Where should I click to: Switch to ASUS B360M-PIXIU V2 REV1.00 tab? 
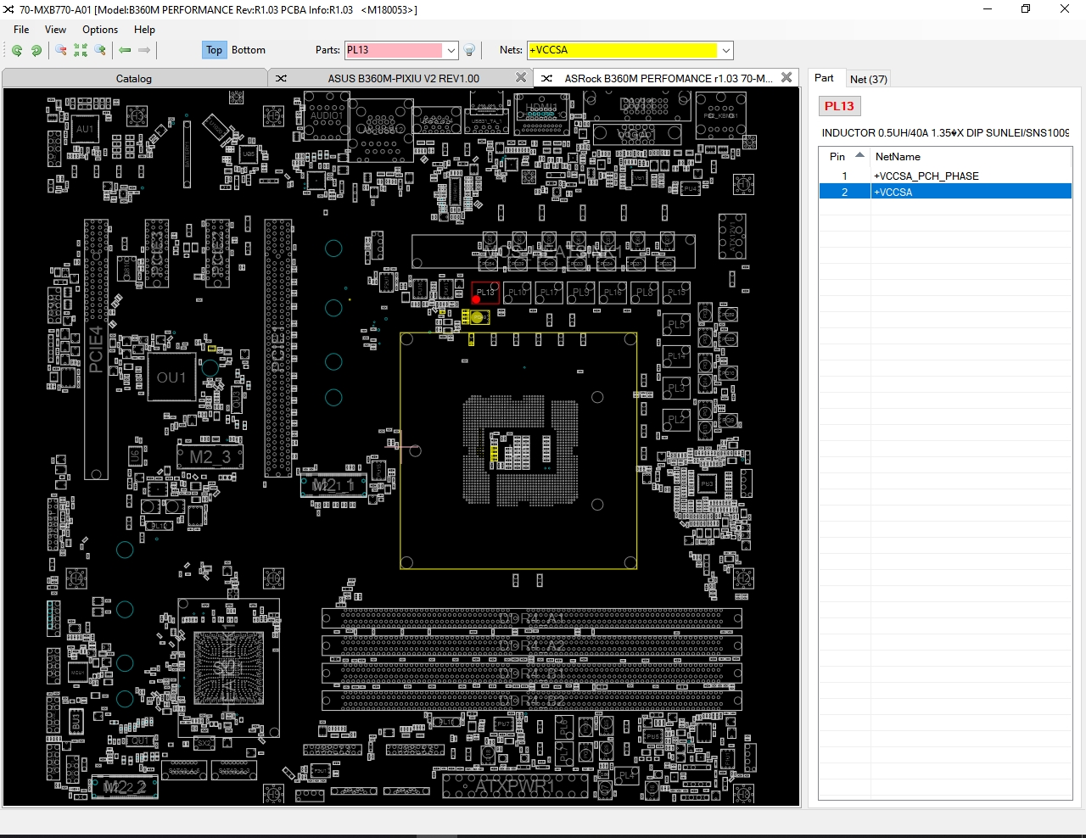point(403,78)
